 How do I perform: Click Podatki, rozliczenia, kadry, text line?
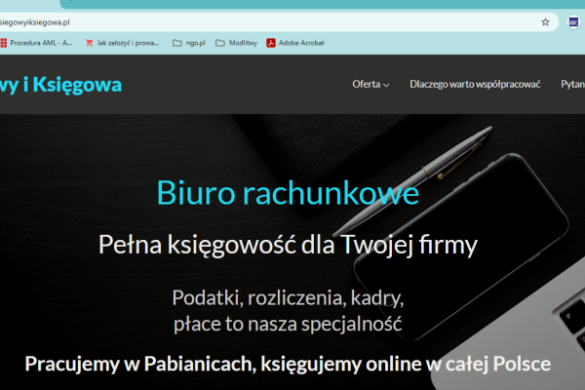pos(288,297)
